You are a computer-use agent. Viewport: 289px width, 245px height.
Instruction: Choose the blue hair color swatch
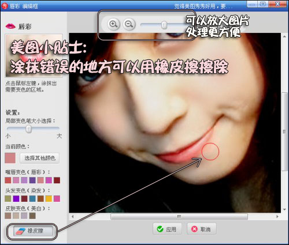click(32, 198)
